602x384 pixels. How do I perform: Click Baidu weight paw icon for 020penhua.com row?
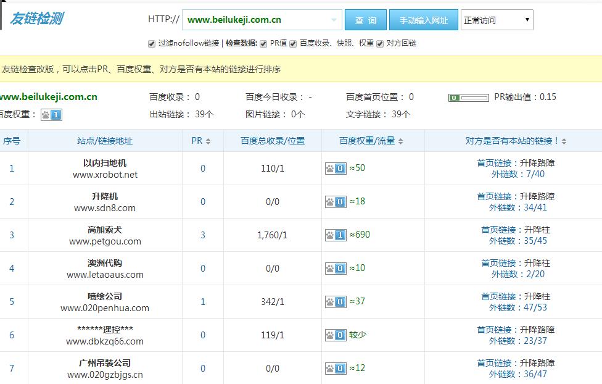[336, 302]
